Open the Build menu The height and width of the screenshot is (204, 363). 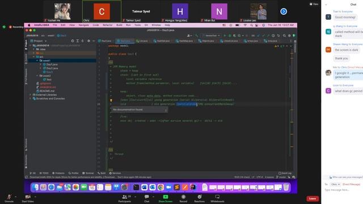coord(119,25)
